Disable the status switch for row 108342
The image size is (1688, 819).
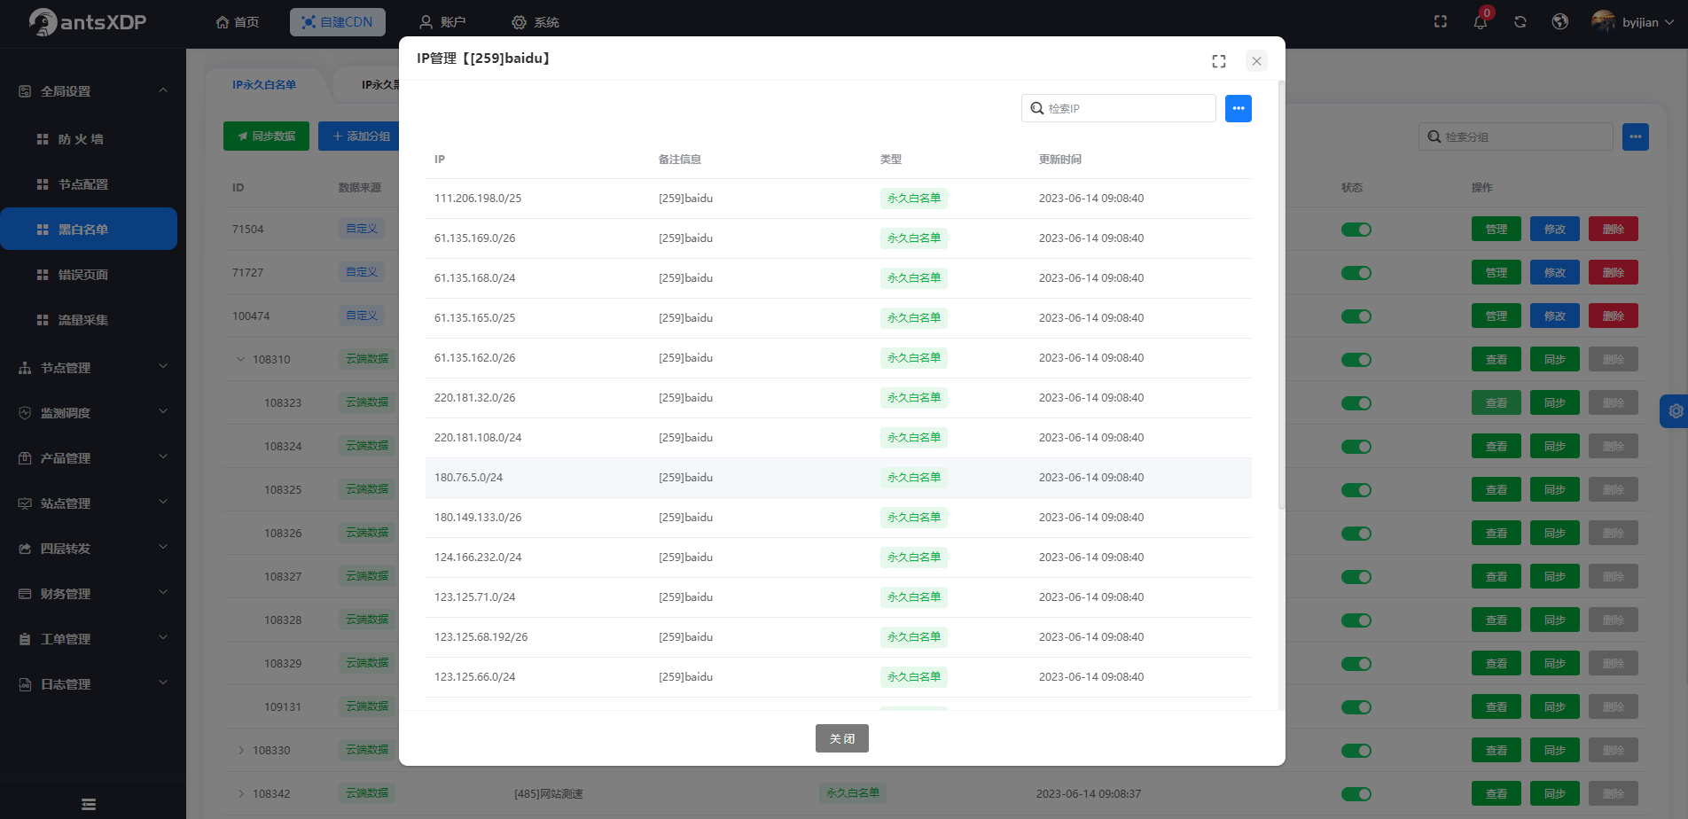click(x=1356, y=794)
